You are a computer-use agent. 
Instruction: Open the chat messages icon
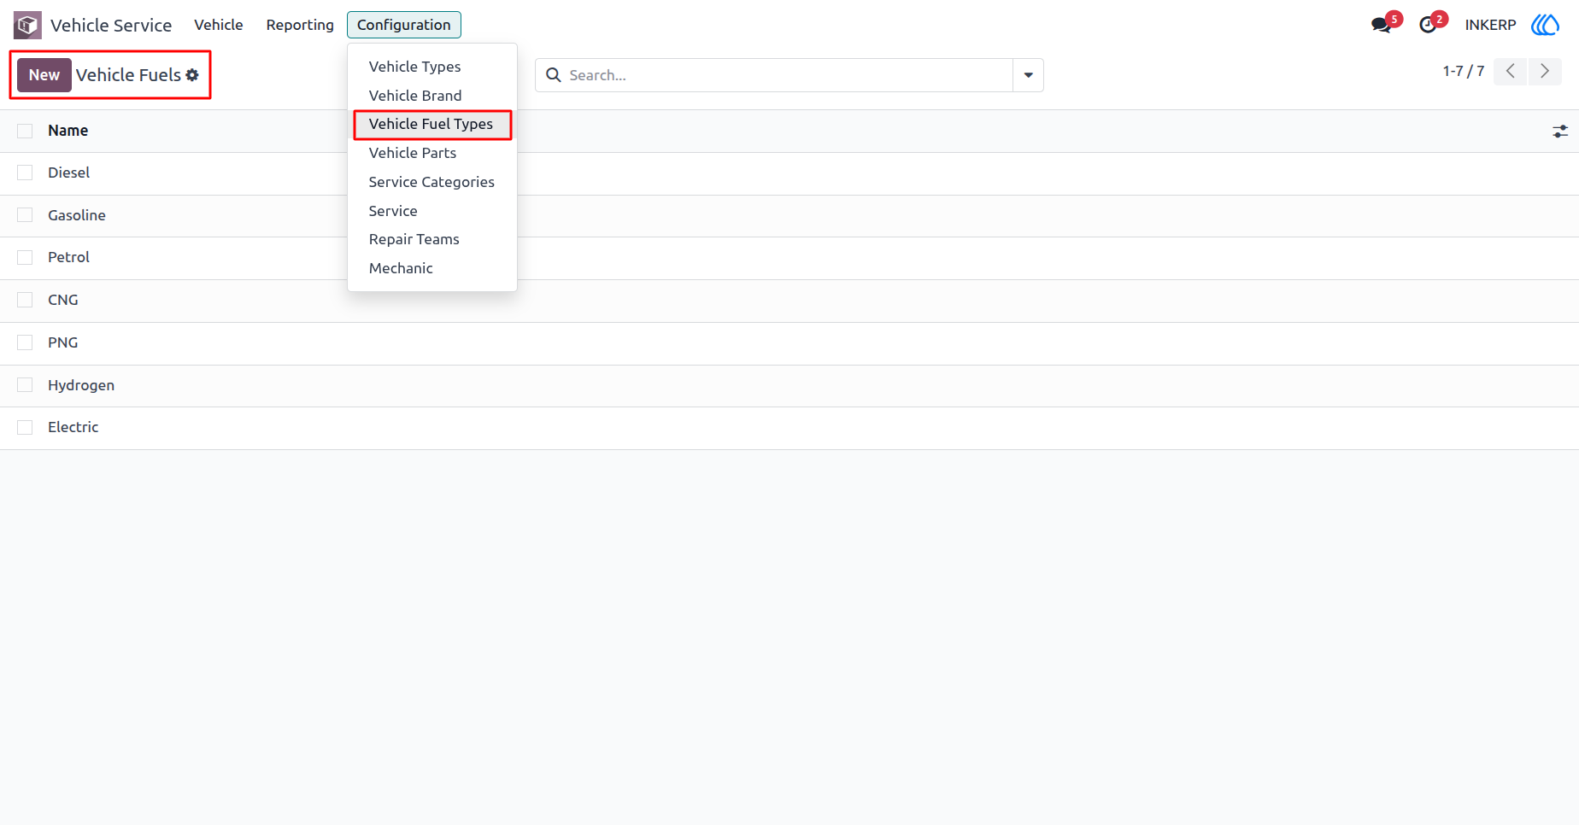pos(1381,25)
